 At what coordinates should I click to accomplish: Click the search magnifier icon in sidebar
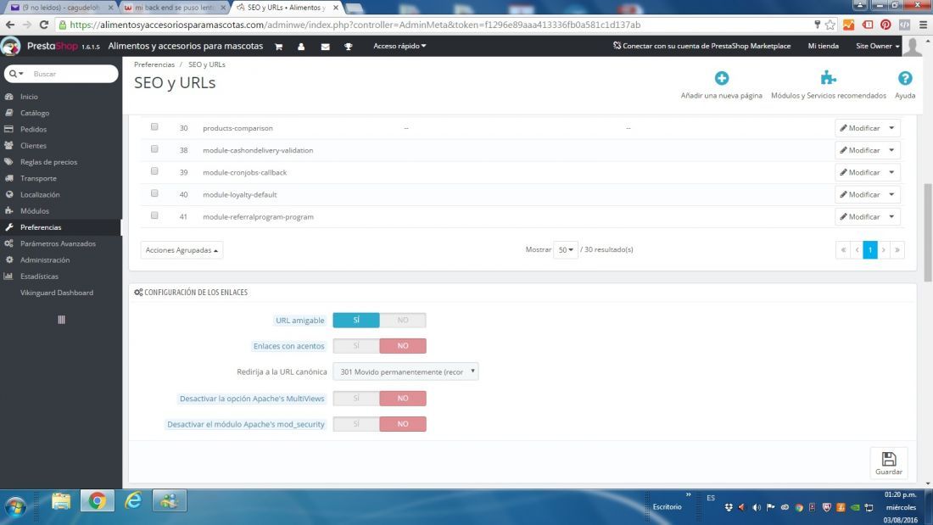pyautogui.click(x=13, y=74)
